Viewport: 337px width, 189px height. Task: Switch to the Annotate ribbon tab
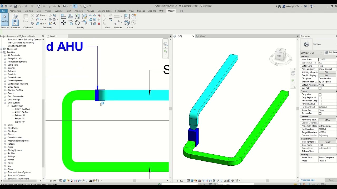click(79, 11)
